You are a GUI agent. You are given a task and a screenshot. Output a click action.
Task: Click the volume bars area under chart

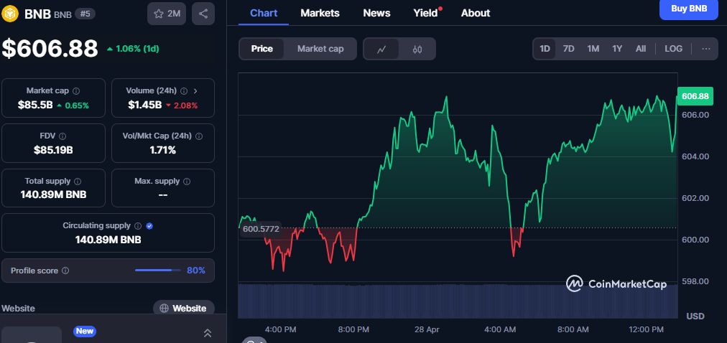point(458,301)
